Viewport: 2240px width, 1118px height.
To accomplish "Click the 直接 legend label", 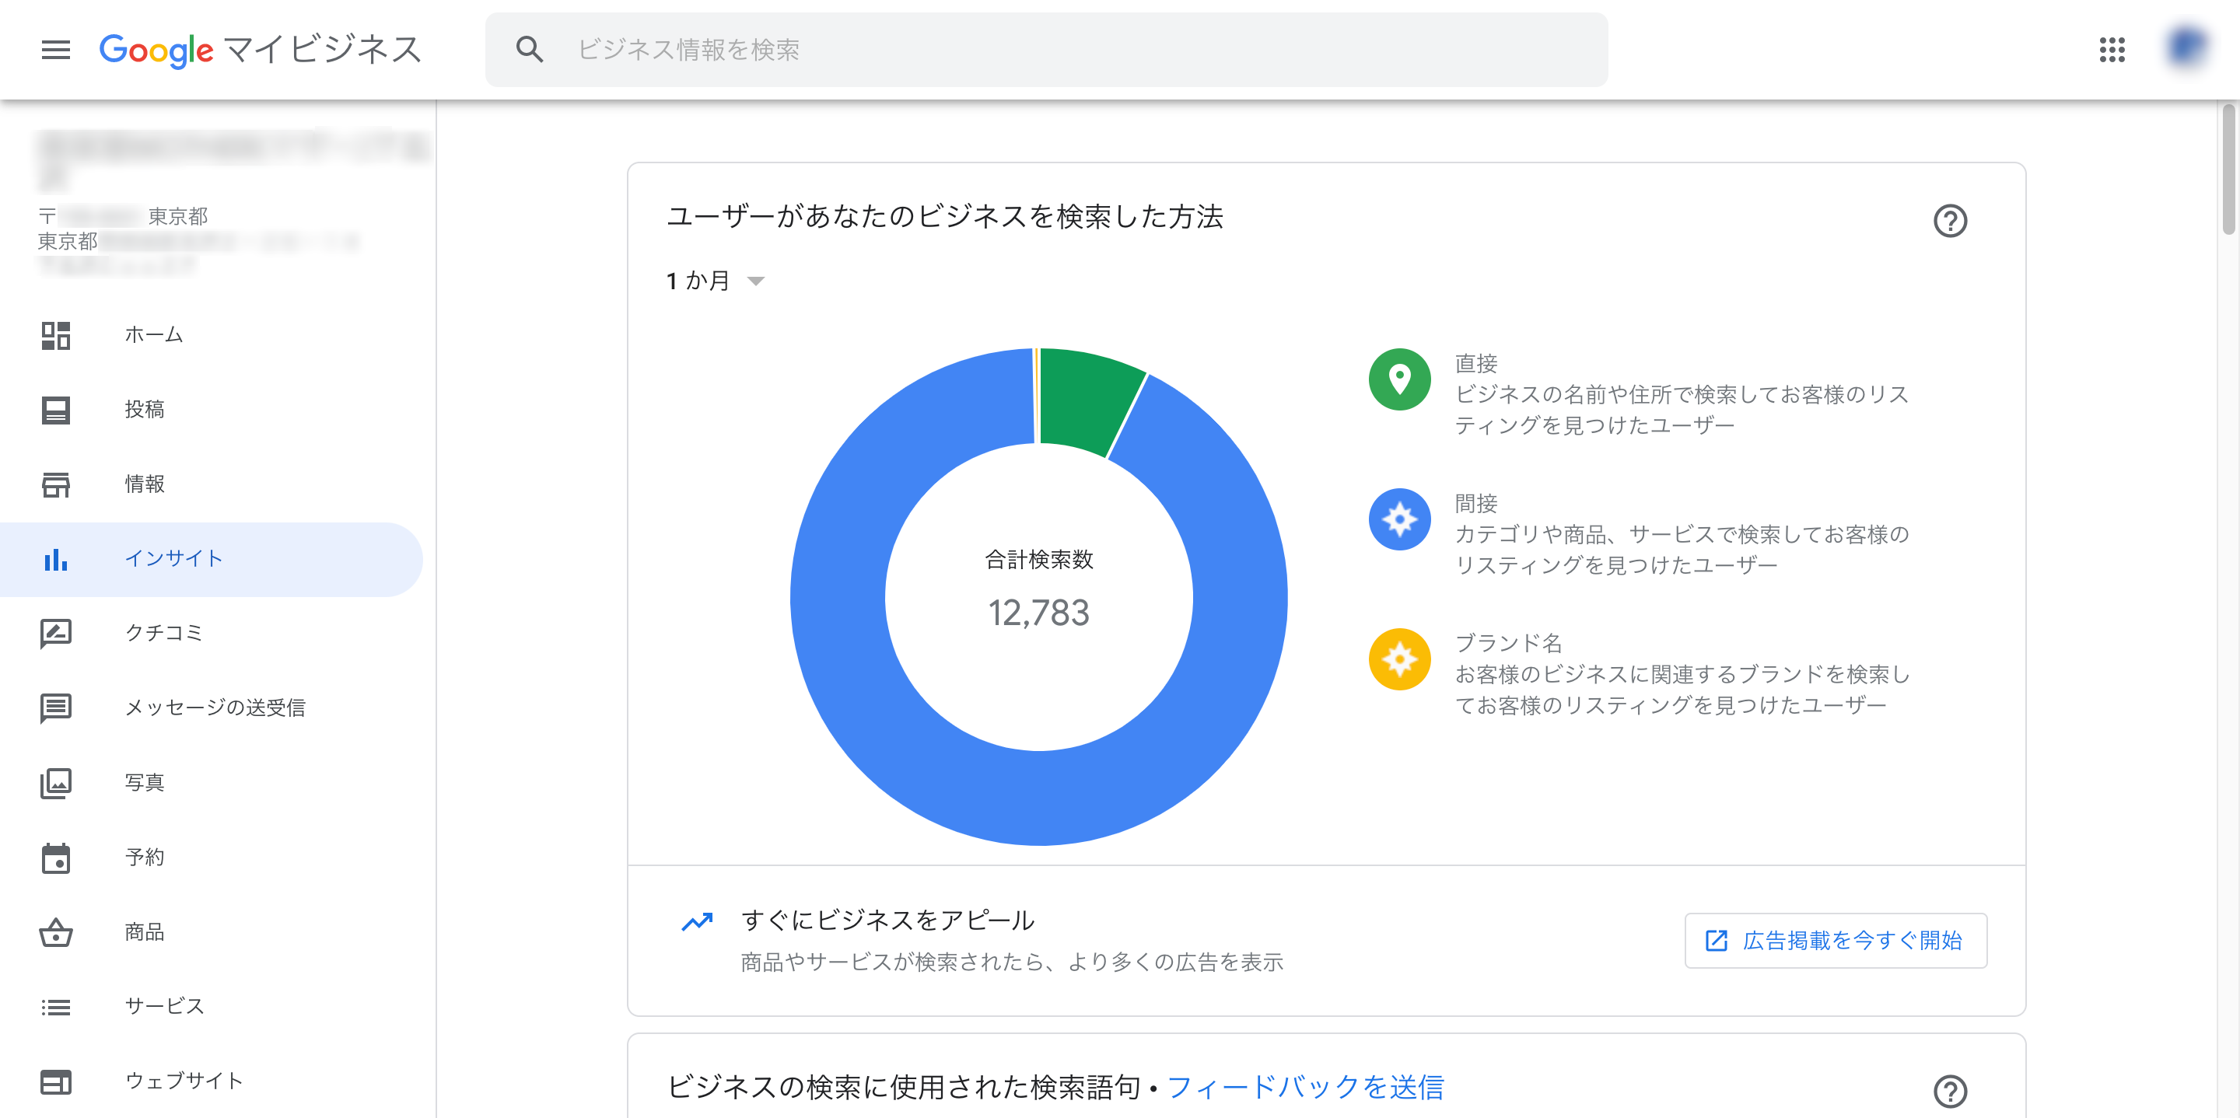I will click(x=1476, y=363).
